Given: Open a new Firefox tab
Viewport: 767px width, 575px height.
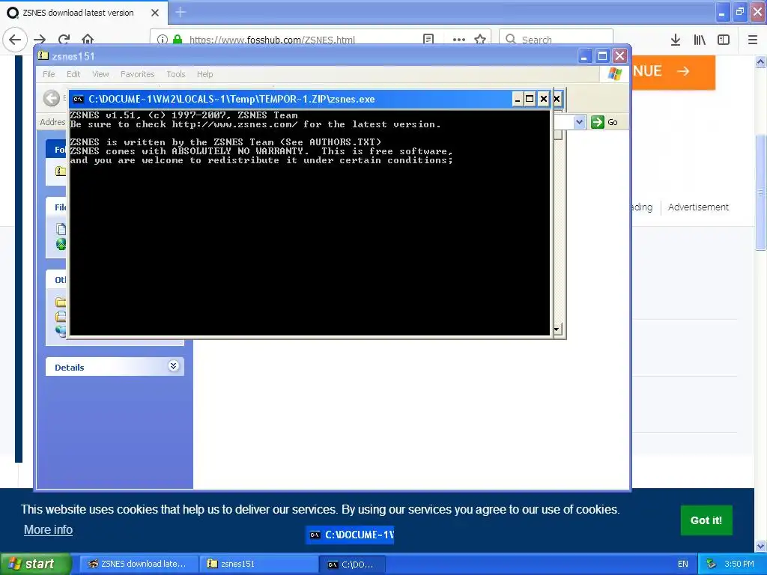Looking at the screenshot, I should pyautogui.click(x=181, y=12).
